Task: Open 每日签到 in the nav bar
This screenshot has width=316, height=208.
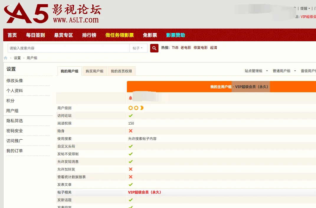Action: [x=35, y=35]
